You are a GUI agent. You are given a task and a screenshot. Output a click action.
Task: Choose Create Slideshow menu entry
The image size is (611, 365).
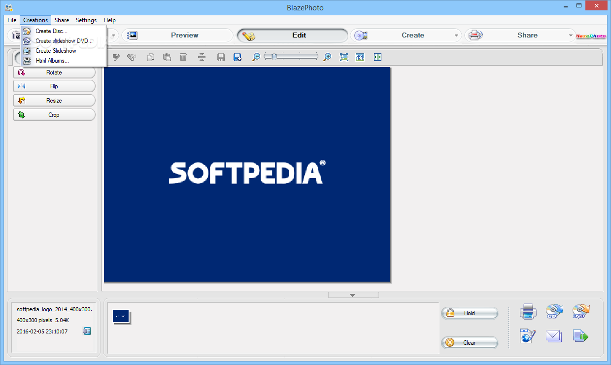(x=64, y=51)
